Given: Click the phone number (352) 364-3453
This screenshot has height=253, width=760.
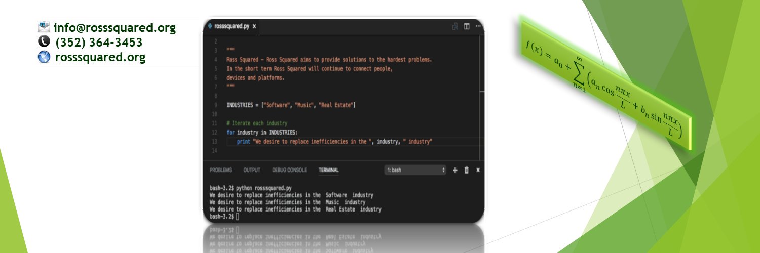Looking at the screenshot, I should (x=99, y=43).
